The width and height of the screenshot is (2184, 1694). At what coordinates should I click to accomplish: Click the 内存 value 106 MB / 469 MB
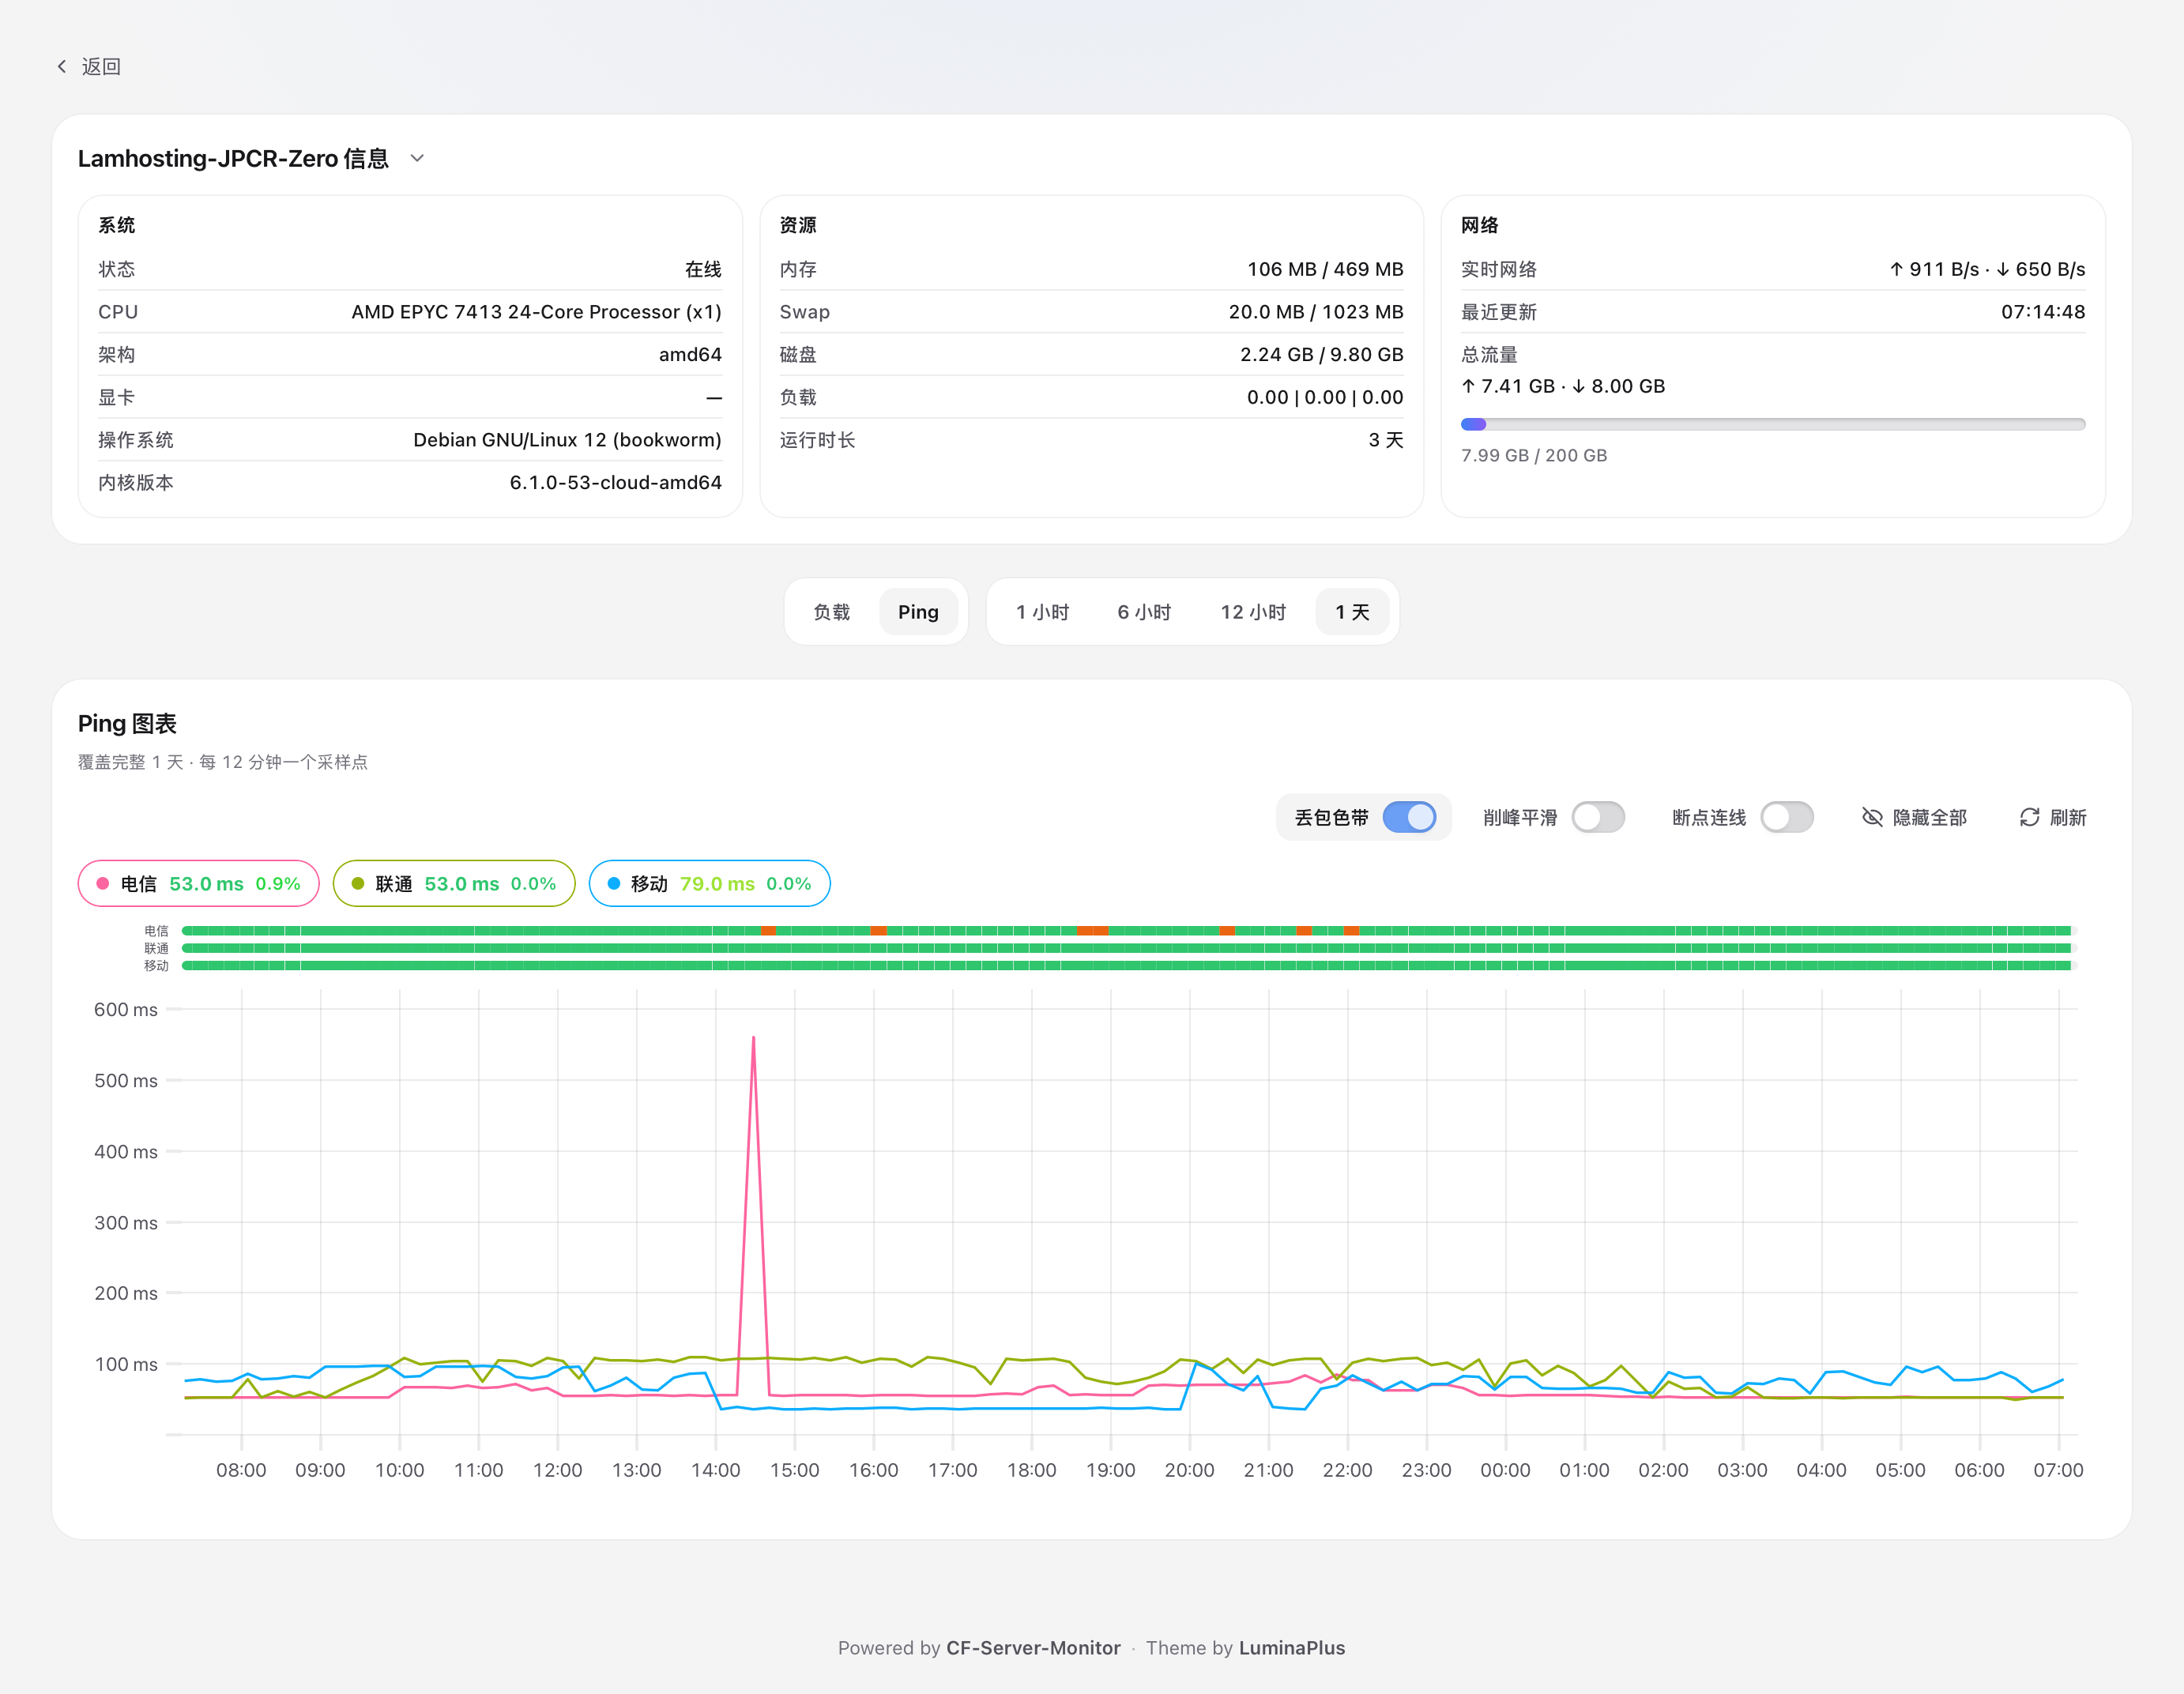pos(1325,269)
